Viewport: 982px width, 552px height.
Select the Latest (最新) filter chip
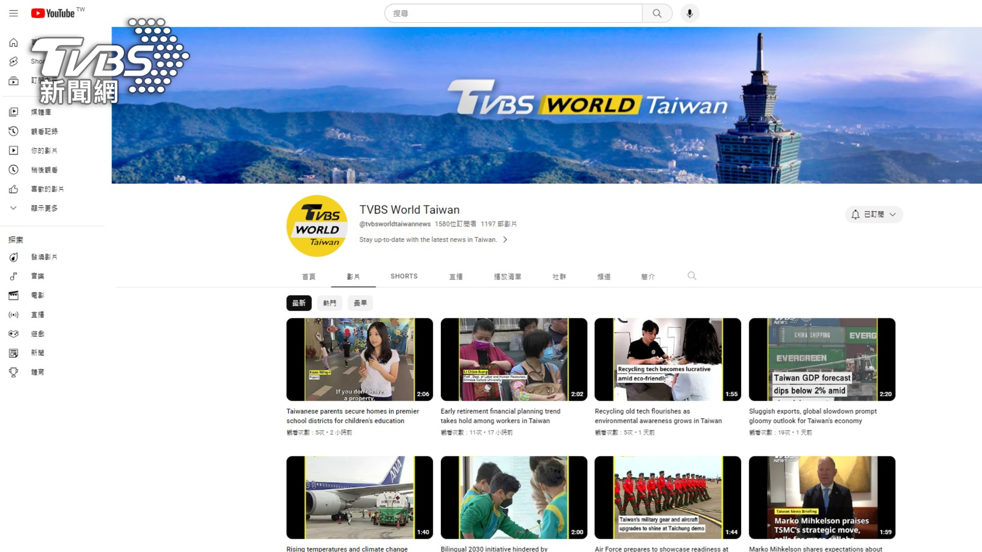click(299, 303)
